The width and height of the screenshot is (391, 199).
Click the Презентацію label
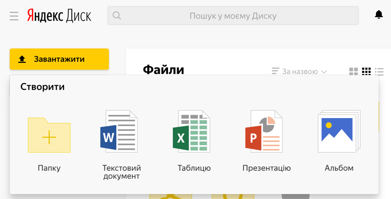267,168
